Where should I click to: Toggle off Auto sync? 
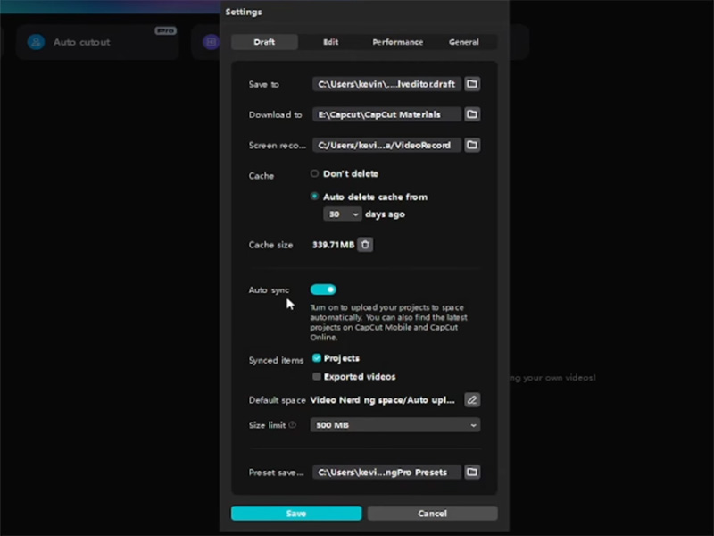pos(323,289)
